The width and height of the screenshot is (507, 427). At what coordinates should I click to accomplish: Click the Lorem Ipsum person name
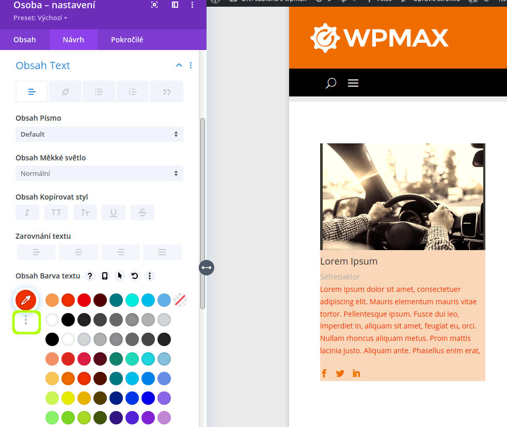[349, 261]
